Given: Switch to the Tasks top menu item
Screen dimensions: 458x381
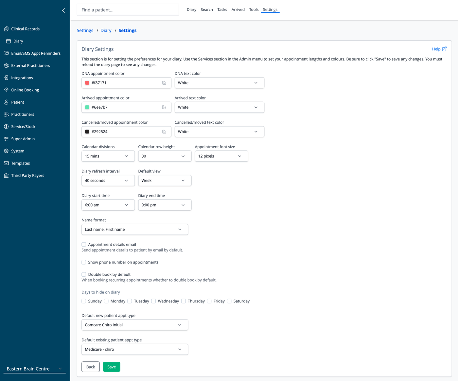Looking at the screenshot, I should (222, 9).
